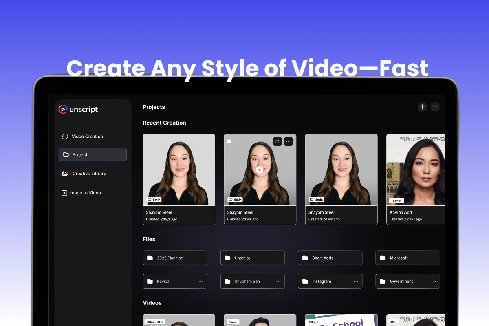Click the Videos section heading

[152, 303]
